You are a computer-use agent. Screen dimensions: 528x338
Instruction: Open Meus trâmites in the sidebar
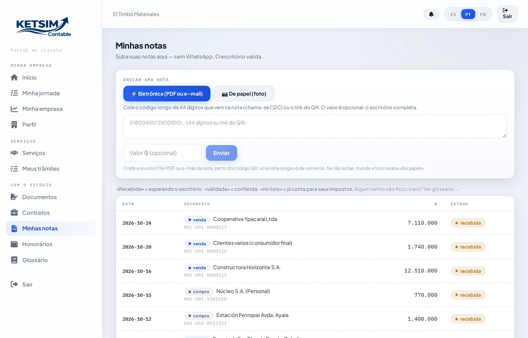click(51, 169)
